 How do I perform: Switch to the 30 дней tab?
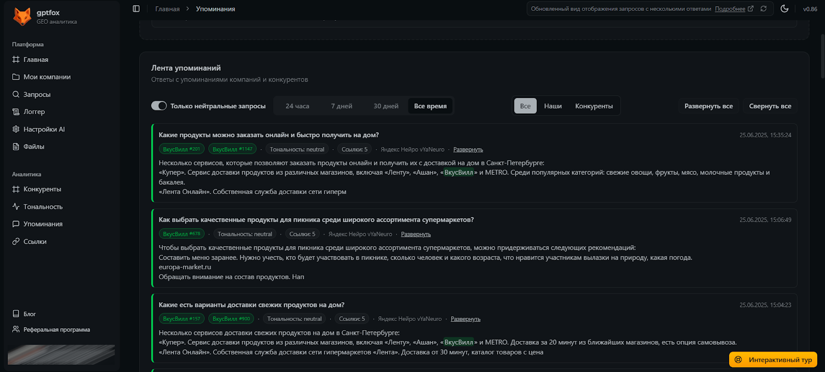click(x=386, y=106)
